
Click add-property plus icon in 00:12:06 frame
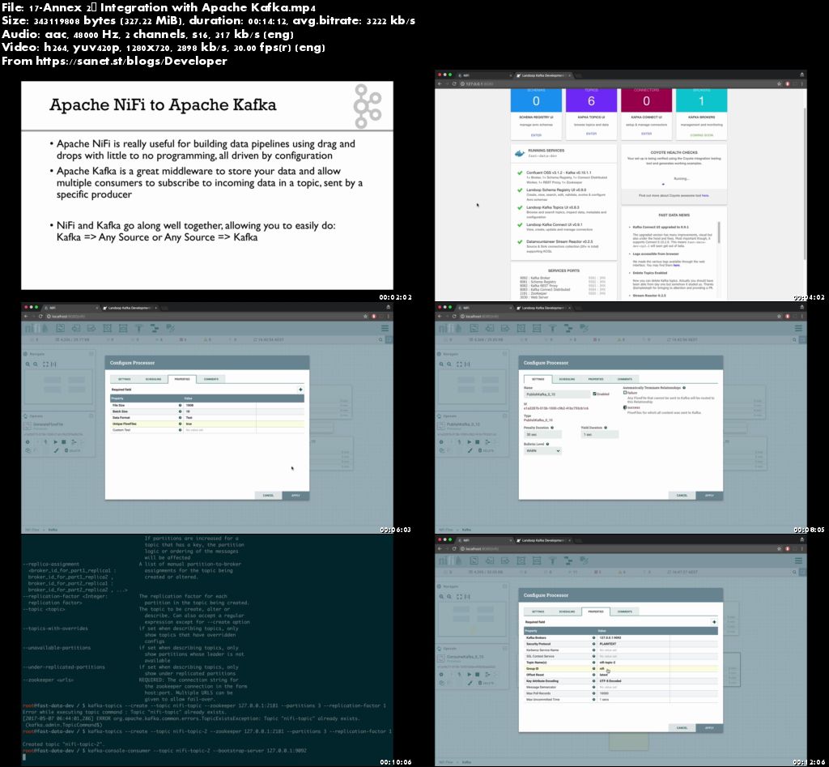[x=714, y=622]
